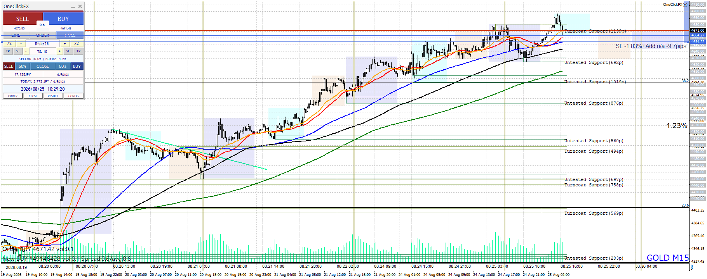
Task: Minimize the OneClickFX panel
Action: point(73,7)
